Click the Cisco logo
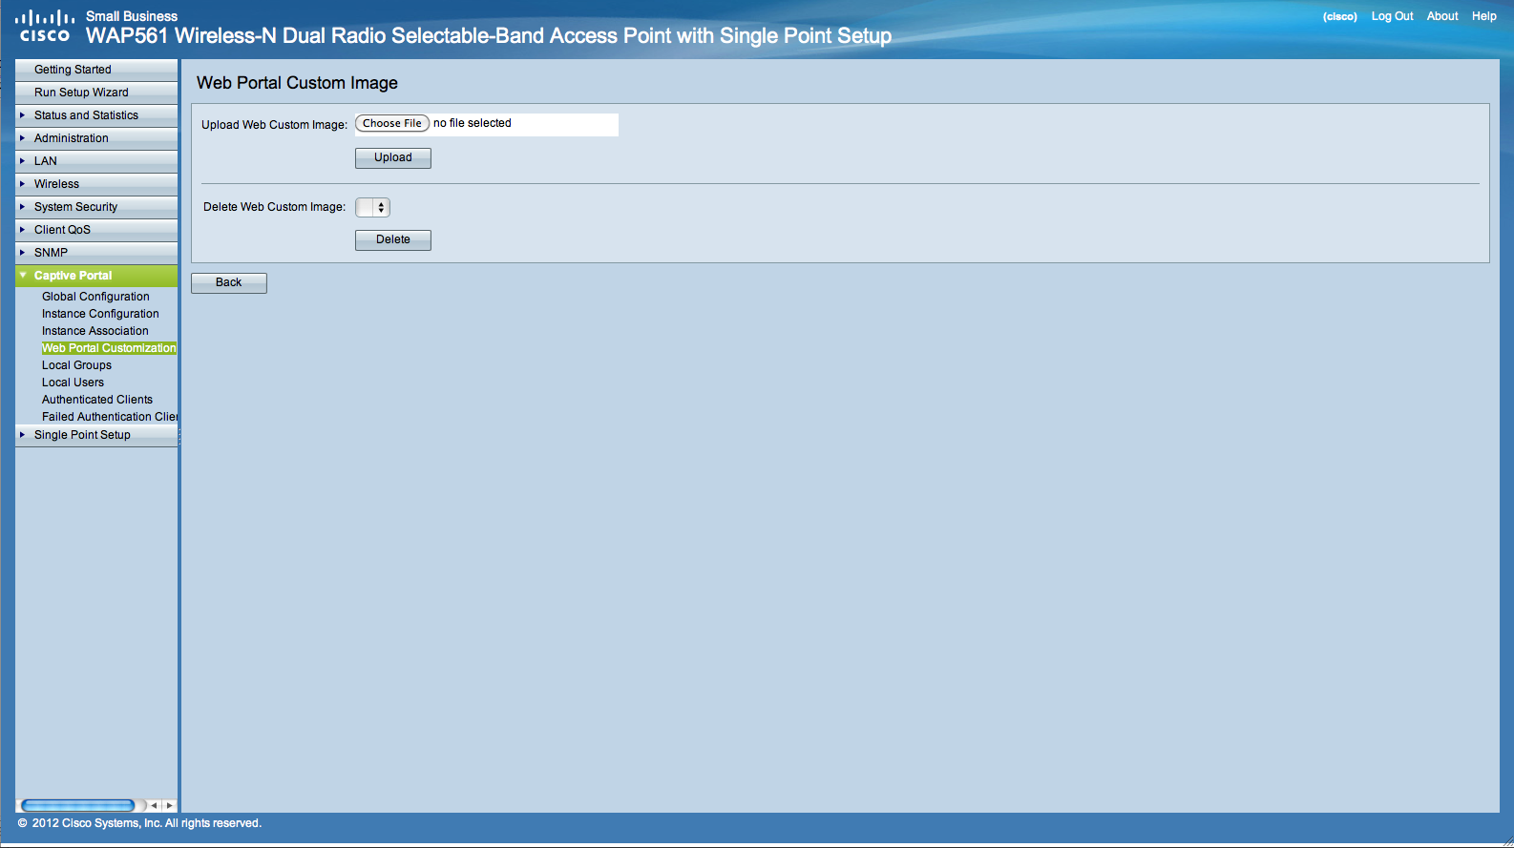 45,26
